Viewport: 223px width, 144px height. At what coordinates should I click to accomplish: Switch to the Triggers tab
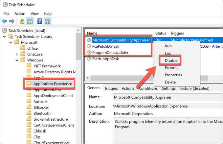(x=111, y=88)
